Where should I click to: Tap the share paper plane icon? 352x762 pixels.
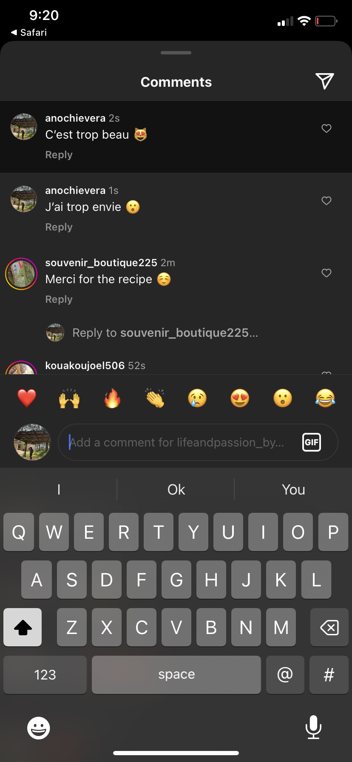tap(324, 81)
